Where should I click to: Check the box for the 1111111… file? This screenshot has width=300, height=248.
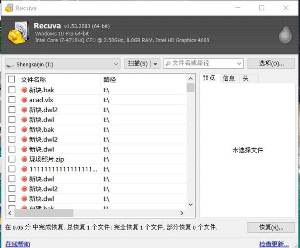(12, 169)
